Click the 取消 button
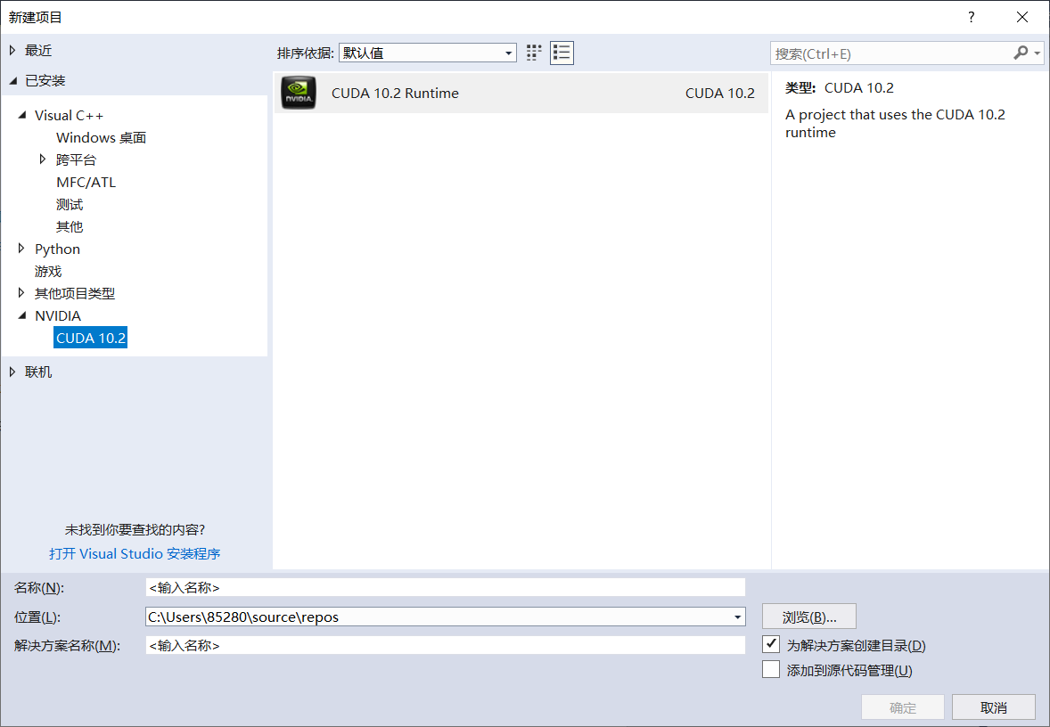The height and width of the screenshot is (727, 1050). (x=994, y=707)
